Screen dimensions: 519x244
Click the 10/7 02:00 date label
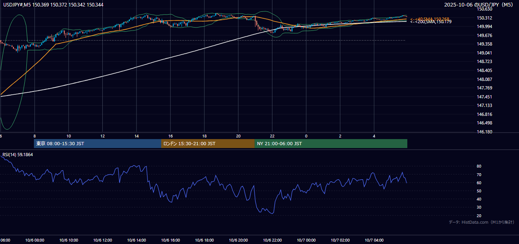click(340, 240)
